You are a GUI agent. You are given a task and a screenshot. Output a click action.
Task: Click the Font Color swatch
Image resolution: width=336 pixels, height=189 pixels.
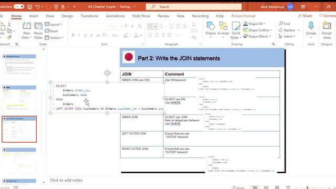(136, 35)
